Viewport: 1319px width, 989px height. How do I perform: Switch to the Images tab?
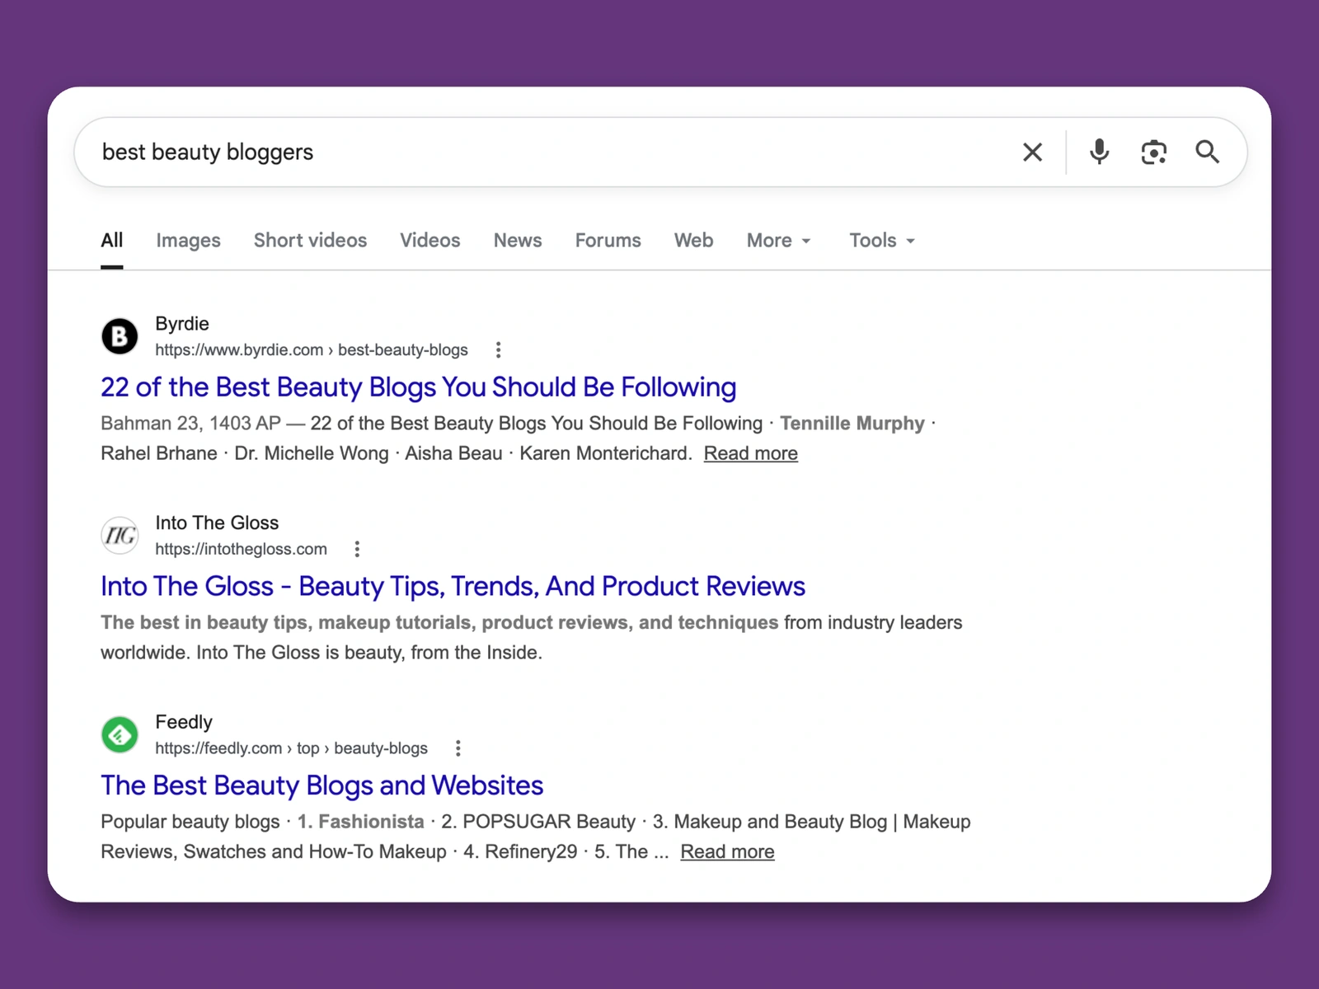pyautogui.click(x=188, y=241)
